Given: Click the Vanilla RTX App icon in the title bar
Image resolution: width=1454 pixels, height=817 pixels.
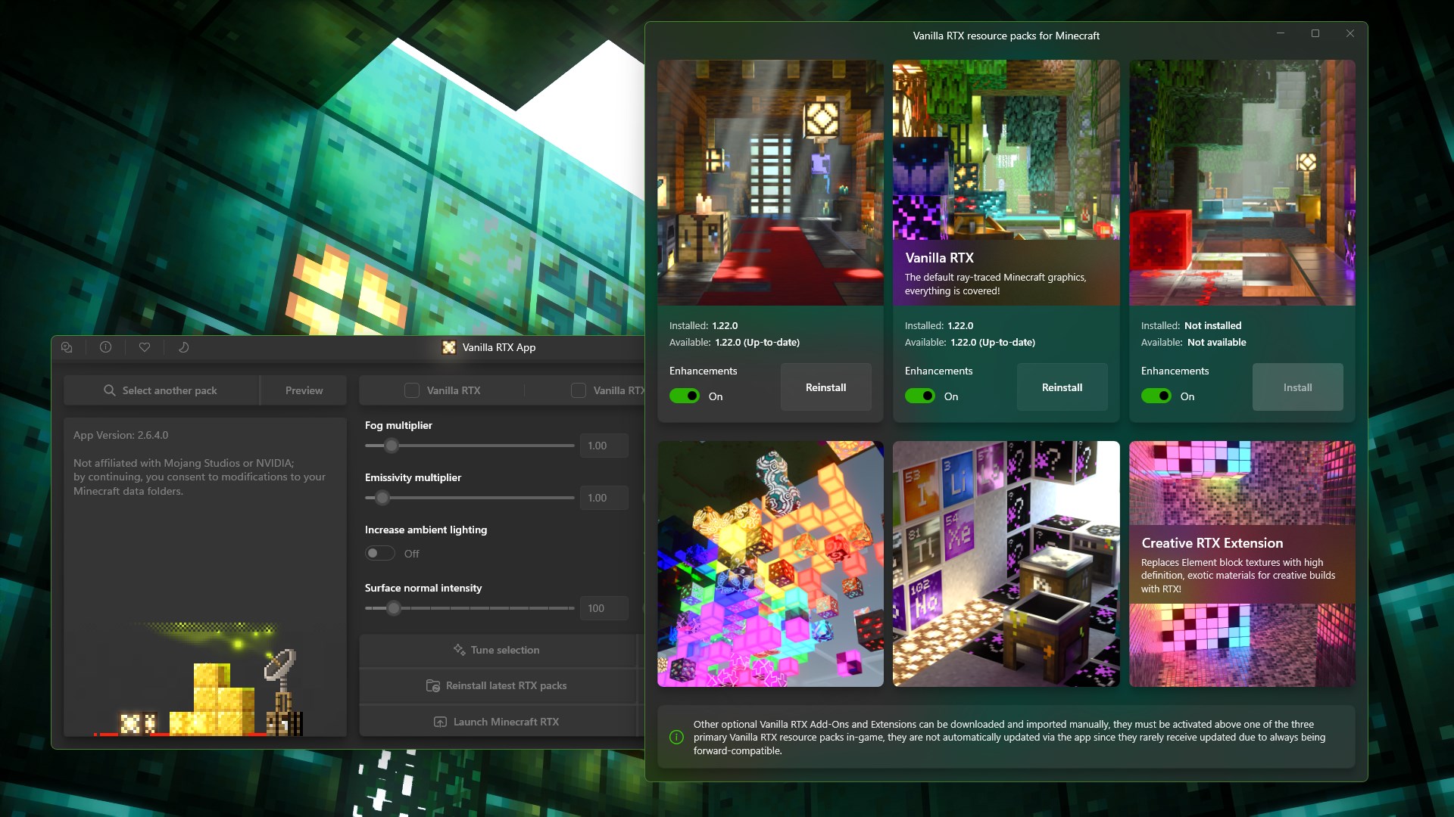Looking at the screenshot, I should click(448, 347).
